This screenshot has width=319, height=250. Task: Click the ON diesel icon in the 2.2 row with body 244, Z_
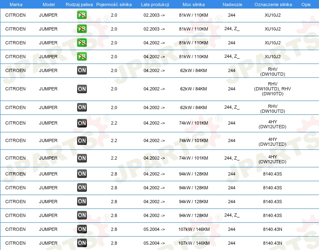(82, 158)
